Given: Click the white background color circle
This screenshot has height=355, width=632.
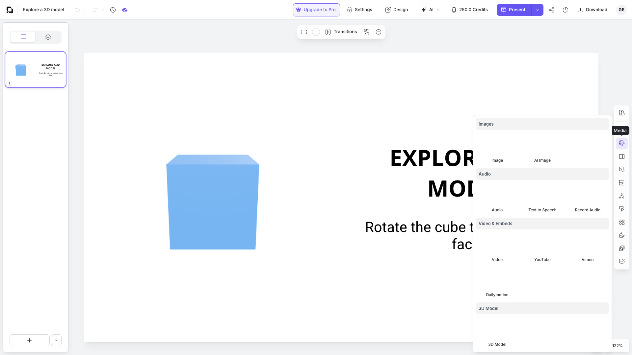Looking at the screenshot, I should 316,32.
